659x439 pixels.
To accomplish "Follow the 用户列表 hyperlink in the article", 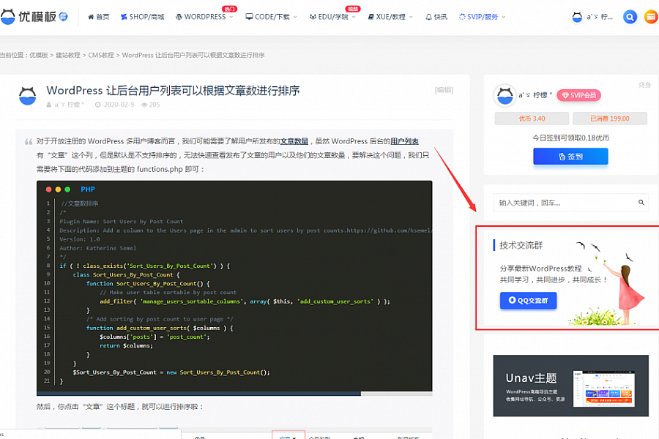I will pyautogui.click(x=404, y=141).
